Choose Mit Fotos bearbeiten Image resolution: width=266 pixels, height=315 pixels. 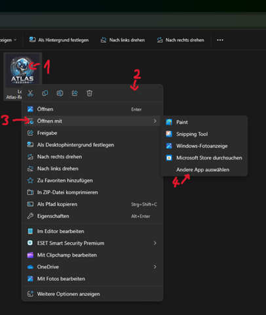pyautogui.click(x=92, y=279)
